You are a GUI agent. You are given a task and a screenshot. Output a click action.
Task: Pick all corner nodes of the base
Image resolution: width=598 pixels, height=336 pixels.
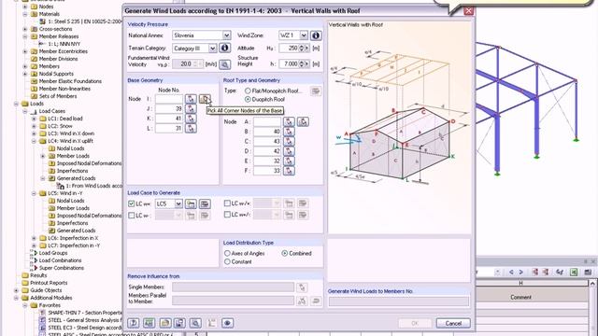tap(205, 99)
